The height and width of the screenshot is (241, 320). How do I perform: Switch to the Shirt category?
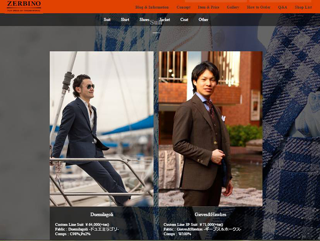125,20
